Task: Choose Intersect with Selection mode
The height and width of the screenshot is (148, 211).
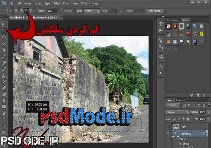Action: click(31, 10)
